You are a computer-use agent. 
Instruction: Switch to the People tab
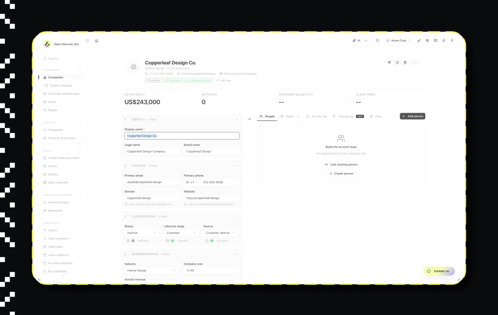[267, 116]
